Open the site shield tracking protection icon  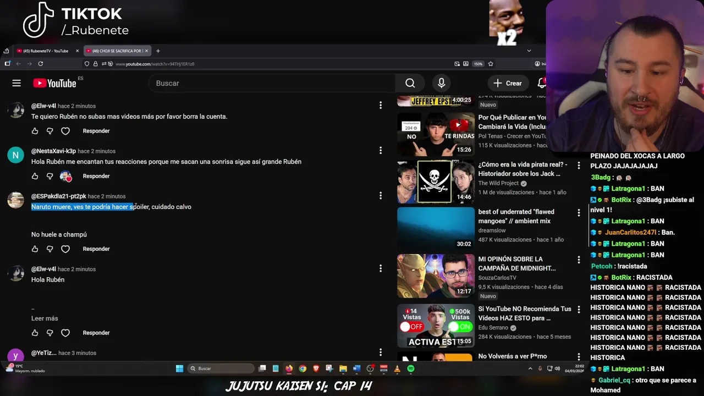click(x=87, y=64)
